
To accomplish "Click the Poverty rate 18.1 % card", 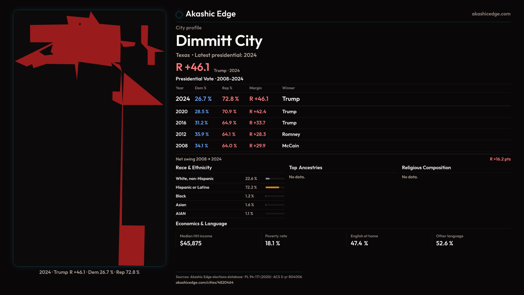I will click(276, 240).
